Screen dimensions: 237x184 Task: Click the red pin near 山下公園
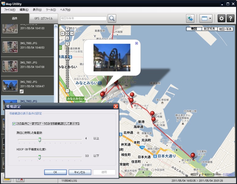pos(193,156)
